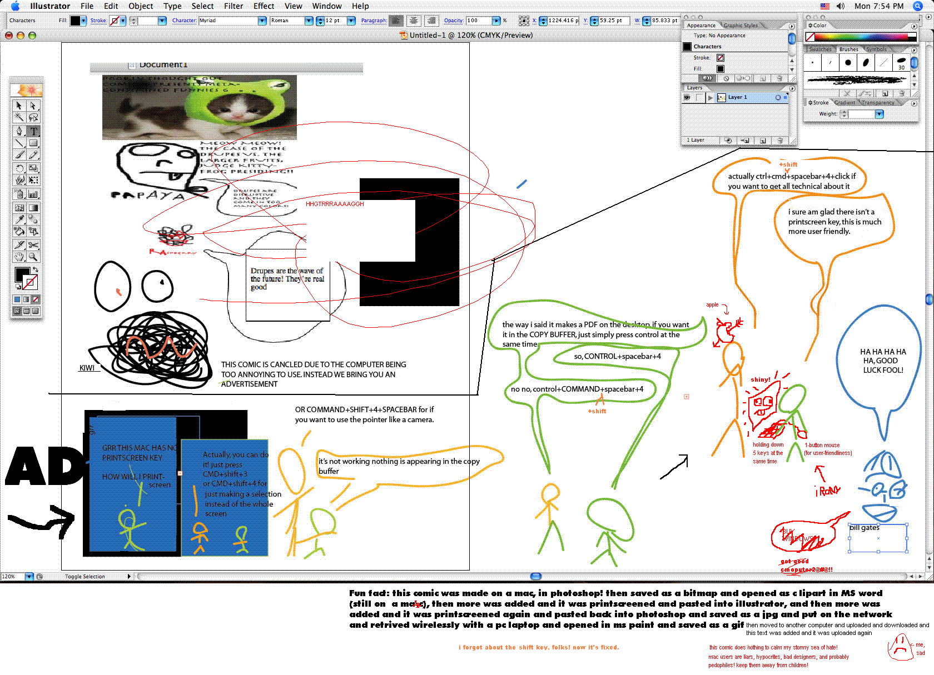Choose the Zoom magnifier tool
The height and width of the screenshot is (675, 934).
(x=33, y=257)
